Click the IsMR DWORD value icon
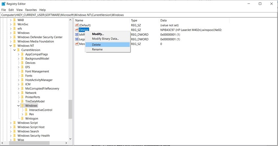The image size is (278, 146). 77,35
